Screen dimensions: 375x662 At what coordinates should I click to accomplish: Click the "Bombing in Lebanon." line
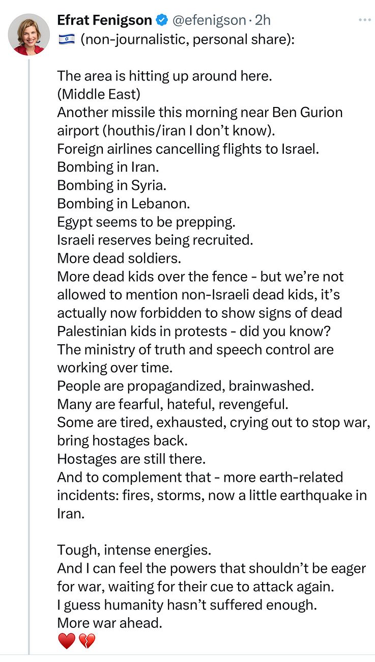point(124,203)
